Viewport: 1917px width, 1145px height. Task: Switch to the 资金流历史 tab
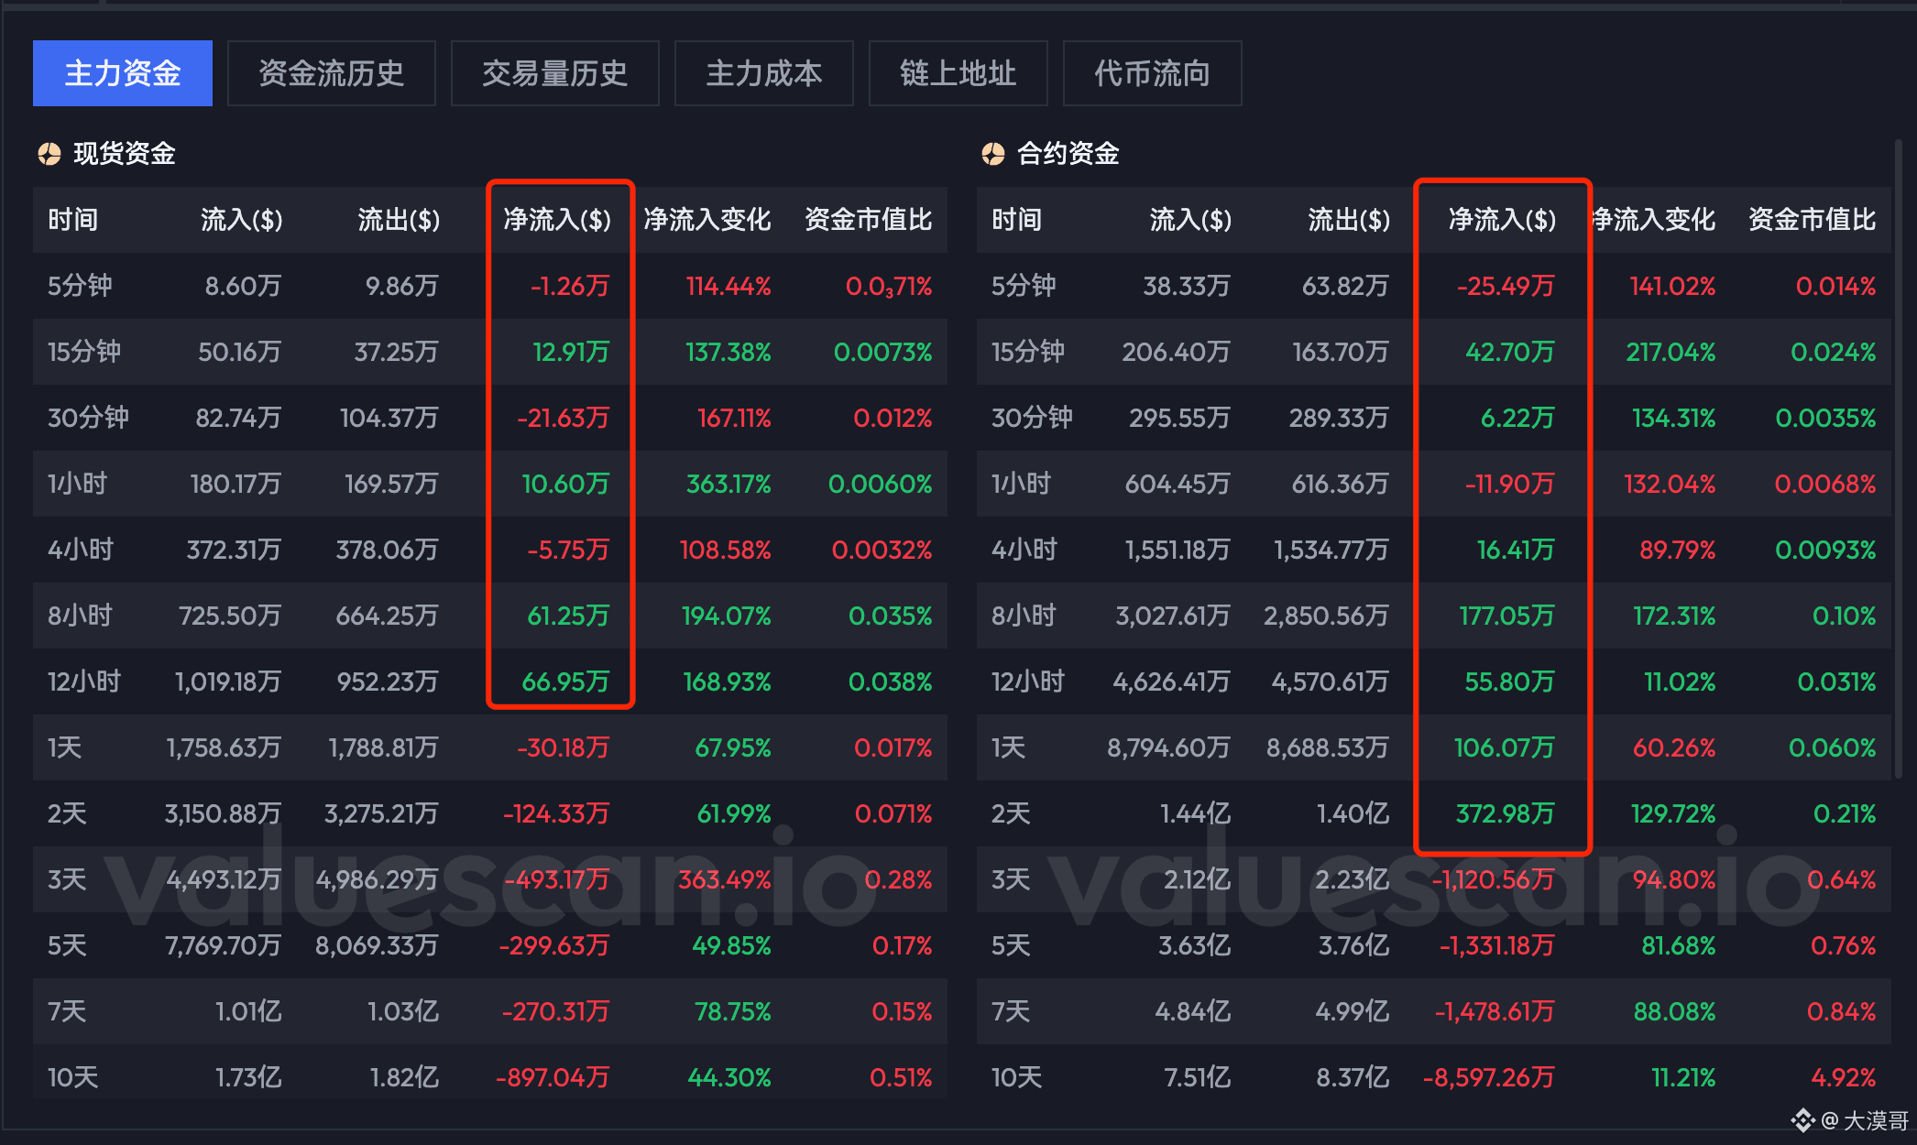point(331,73)
